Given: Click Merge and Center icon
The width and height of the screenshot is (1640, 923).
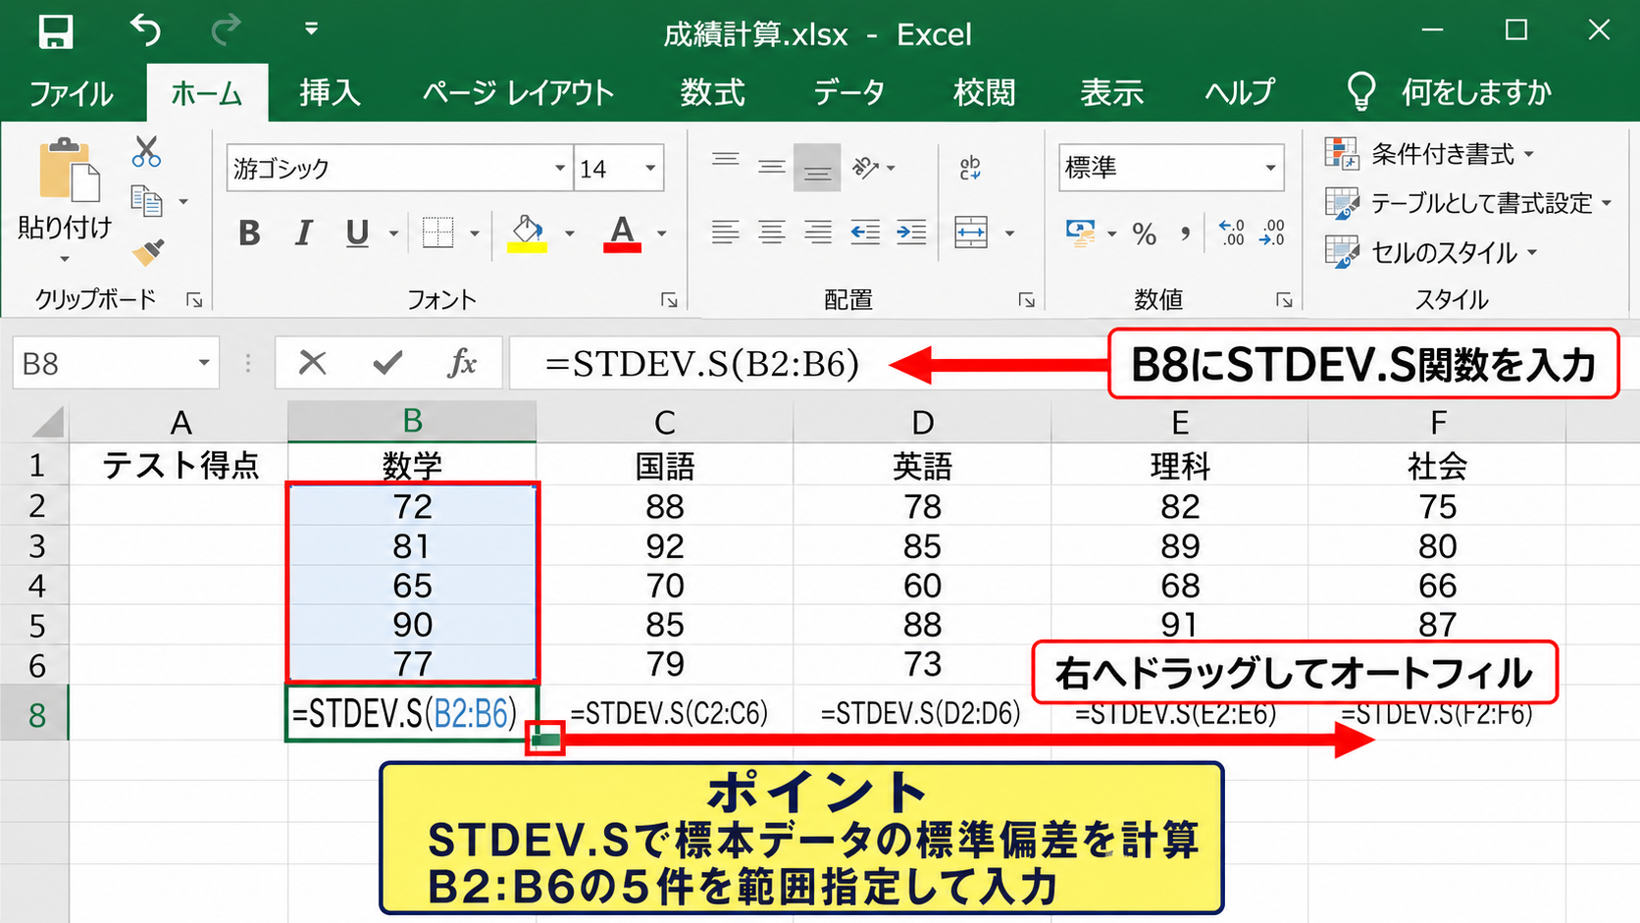Looking at the screenshot, I should tap(971, 232).
